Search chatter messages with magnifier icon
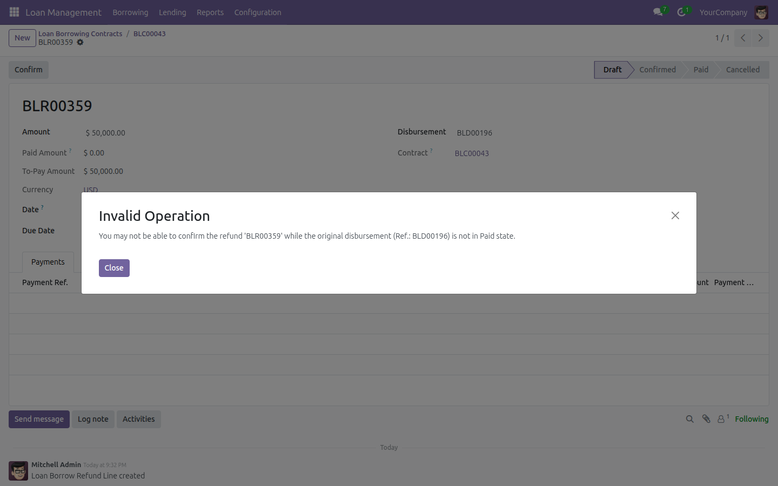 click(690, 419)
